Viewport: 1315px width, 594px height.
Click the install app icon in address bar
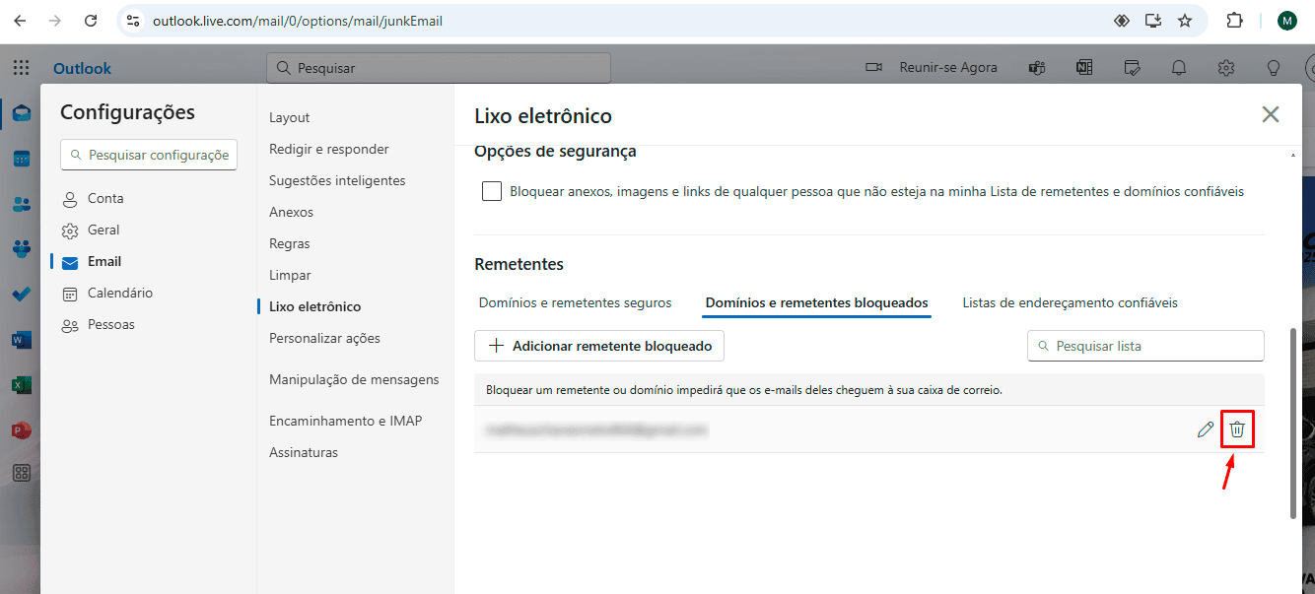point(1152,21)
